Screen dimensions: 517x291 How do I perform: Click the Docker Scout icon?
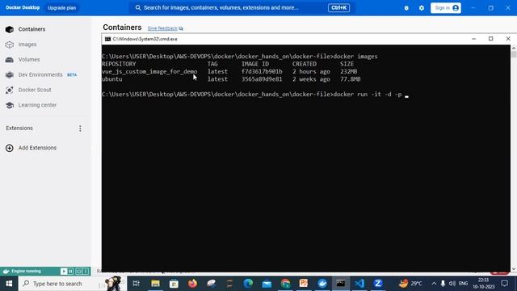point(10,90)
